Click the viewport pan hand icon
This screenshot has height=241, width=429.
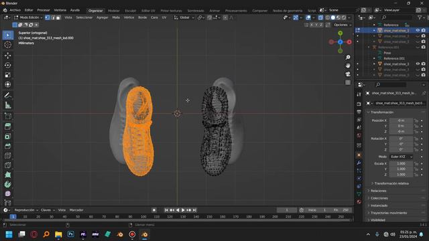(348, 66)
